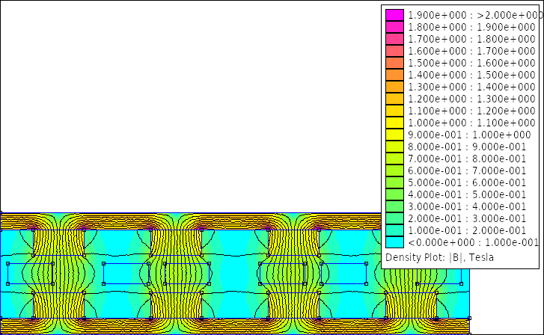Screen dimensions: 544x335
Task: Click the 6.000e-001 : 7.000e-001 color swatch
Action: [394, 170]
